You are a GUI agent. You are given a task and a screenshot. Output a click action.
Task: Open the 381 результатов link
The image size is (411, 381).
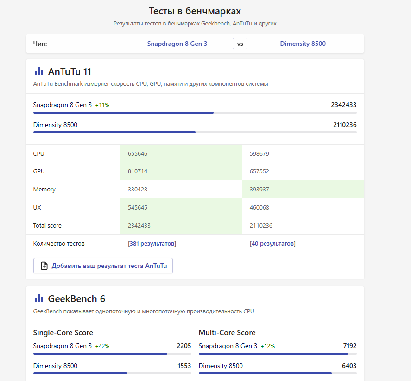[x=152, y=244]
